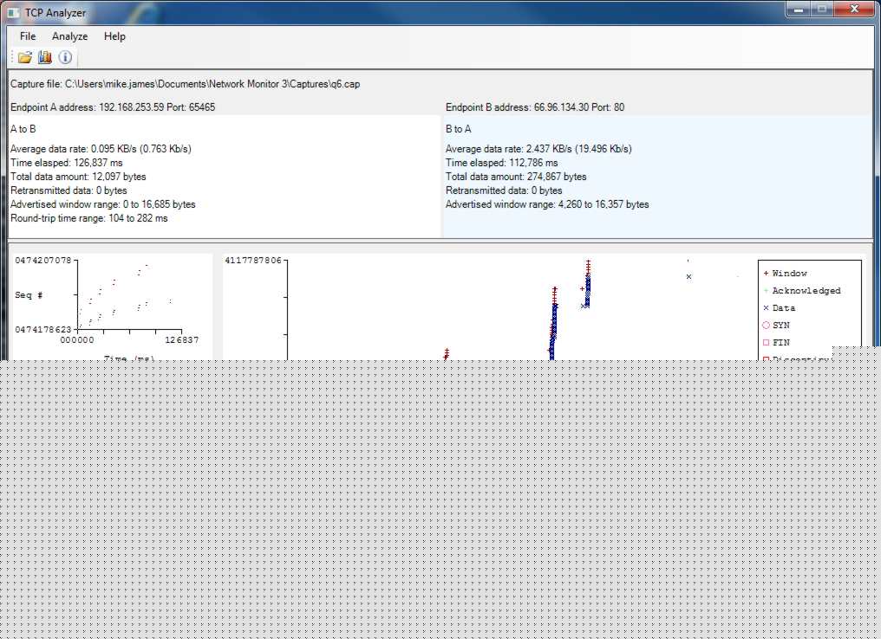The height and width of the screenshot is (639, 881).
Task: Click Retransmitted data line under B to A
Action: click(x=504, y=190)
